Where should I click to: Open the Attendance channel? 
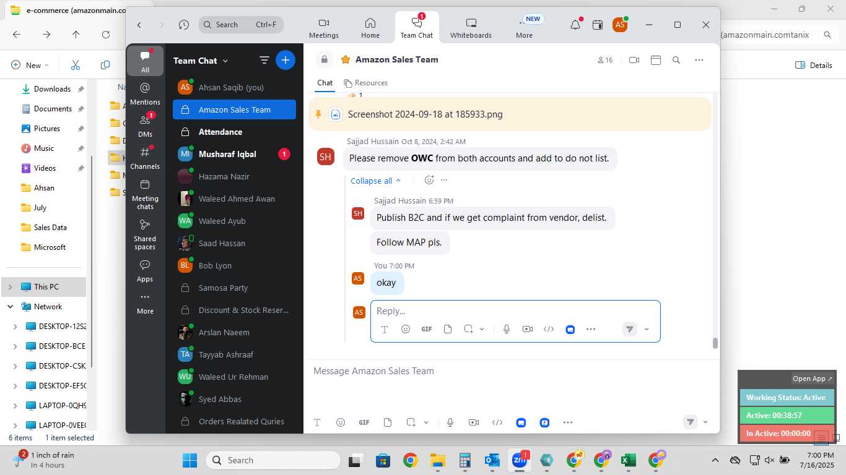click(x=234, y=132)
